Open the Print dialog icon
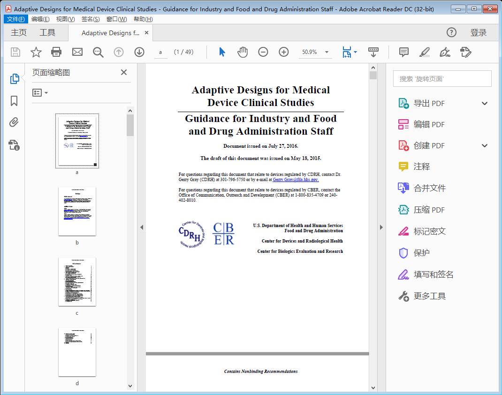502x395 pixels. pos(56,52)
